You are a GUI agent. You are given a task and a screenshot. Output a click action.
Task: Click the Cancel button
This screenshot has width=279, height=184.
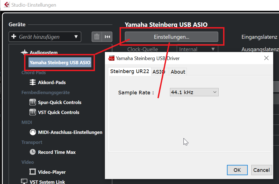[261, 170]
